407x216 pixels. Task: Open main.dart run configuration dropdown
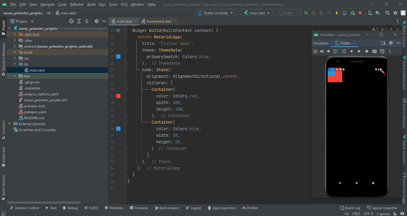[257, 13]
